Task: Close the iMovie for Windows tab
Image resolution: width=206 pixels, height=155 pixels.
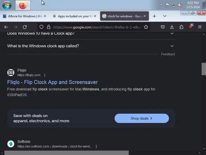Action: pyautogui.click(x=45, y=16)
